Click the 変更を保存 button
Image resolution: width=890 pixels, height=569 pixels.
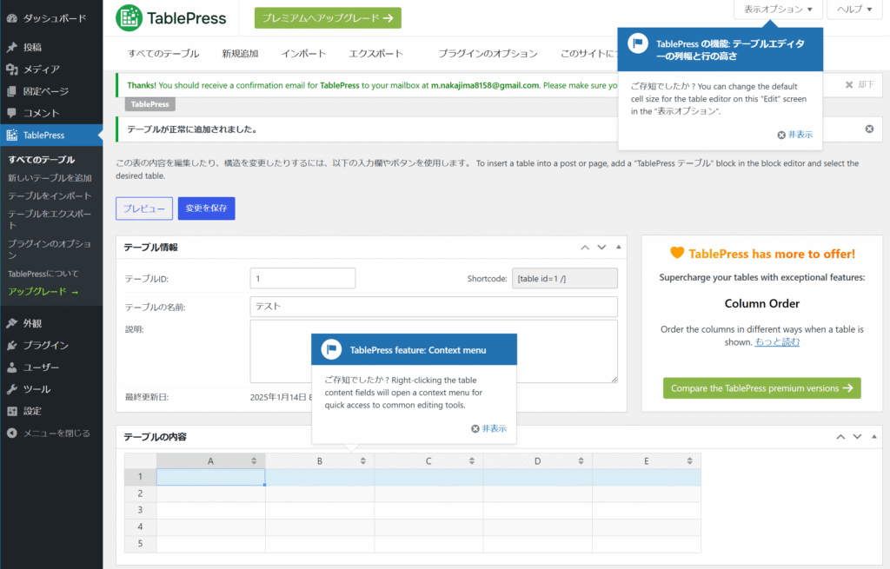coord(206,208)
